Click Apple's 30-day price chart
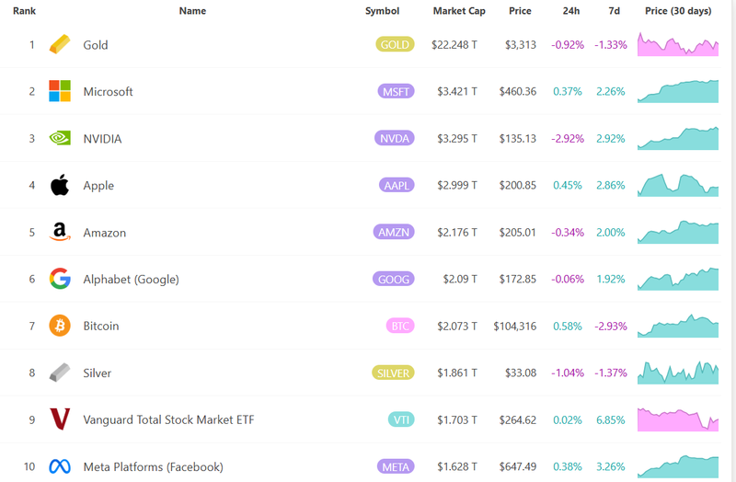The height and width of the screenshot is (482, 736). coord(678,185)
